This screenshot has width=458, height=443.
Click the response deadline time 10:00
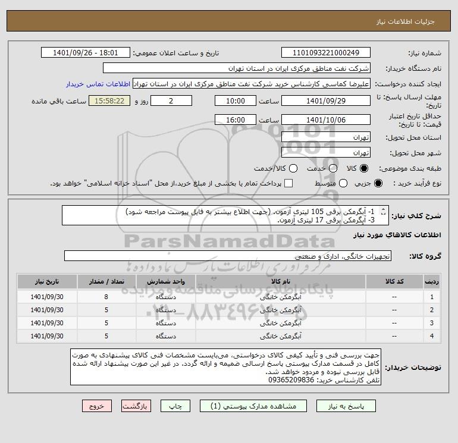tap(236, 100)
